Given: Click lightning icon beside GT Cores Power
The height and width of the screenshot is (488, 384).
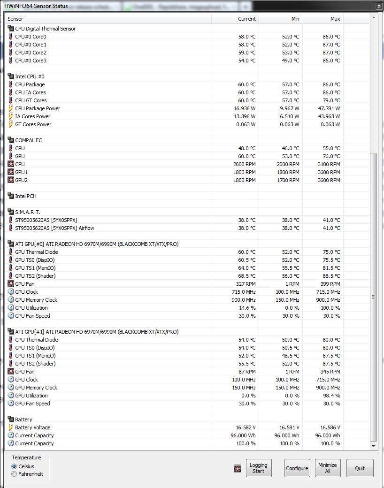Looking at the screenshot, I should [x=11, y=124].
